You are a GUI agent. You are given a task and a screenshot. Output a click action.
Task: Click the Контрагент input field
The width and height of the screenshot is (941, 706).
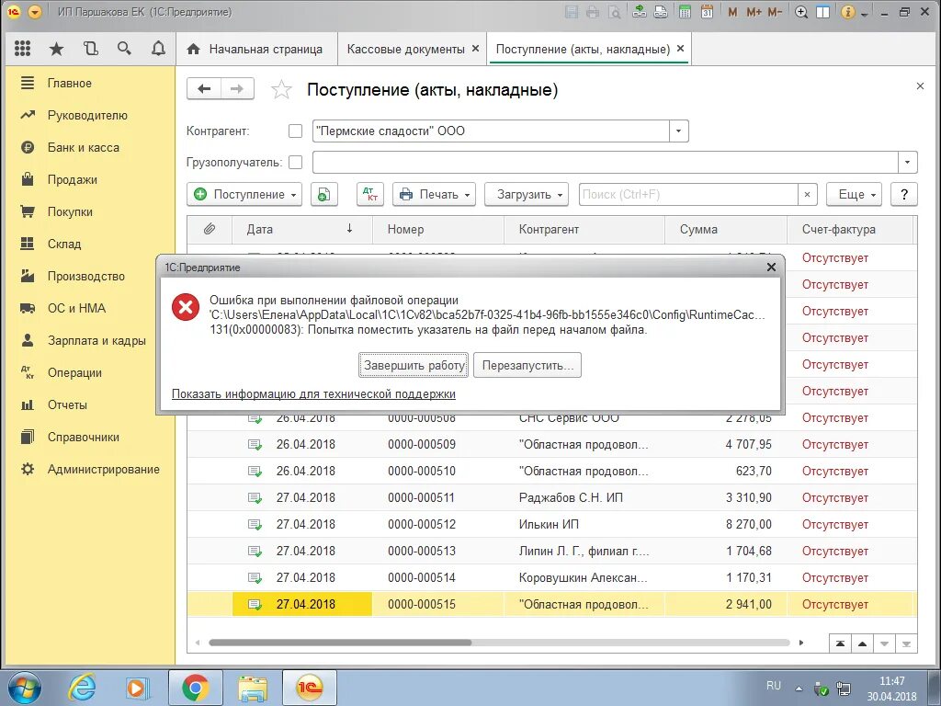pyautogui.click(x=491, y=131)
